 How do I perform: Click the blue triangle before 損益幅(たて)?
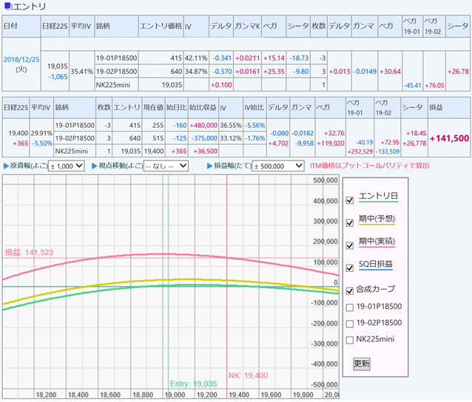tap(210, 166)
